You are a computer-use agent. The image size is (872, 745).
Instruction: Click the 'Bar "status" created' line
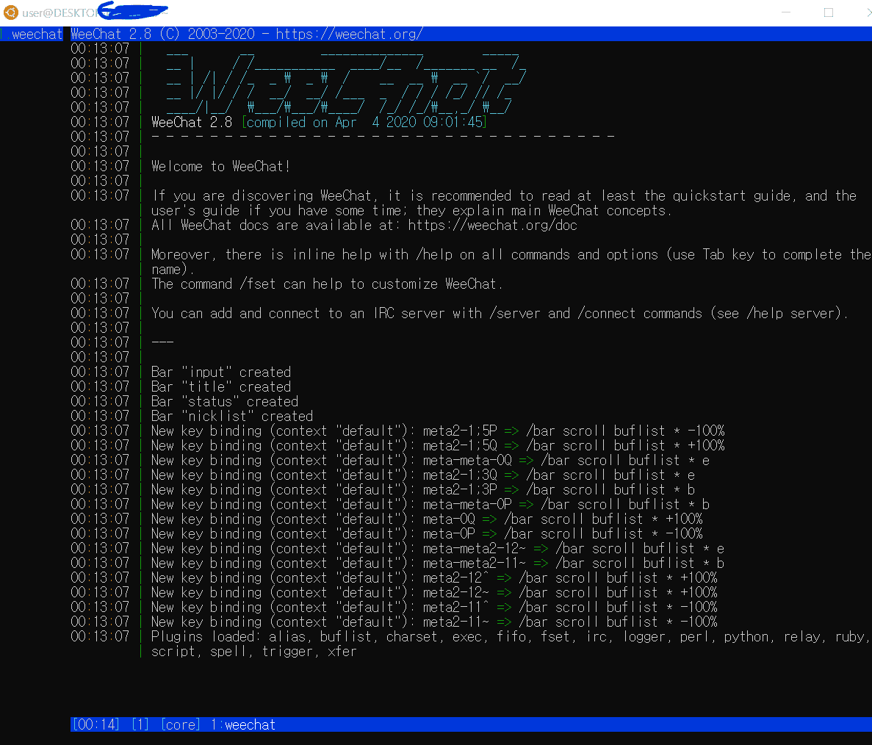[x=225, y=402]
